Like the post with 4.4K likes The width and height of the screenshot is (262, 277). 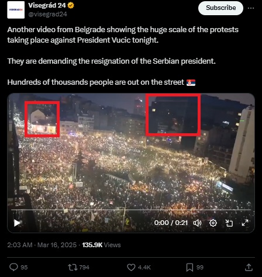pyautogui.click(x=131, y=267)
